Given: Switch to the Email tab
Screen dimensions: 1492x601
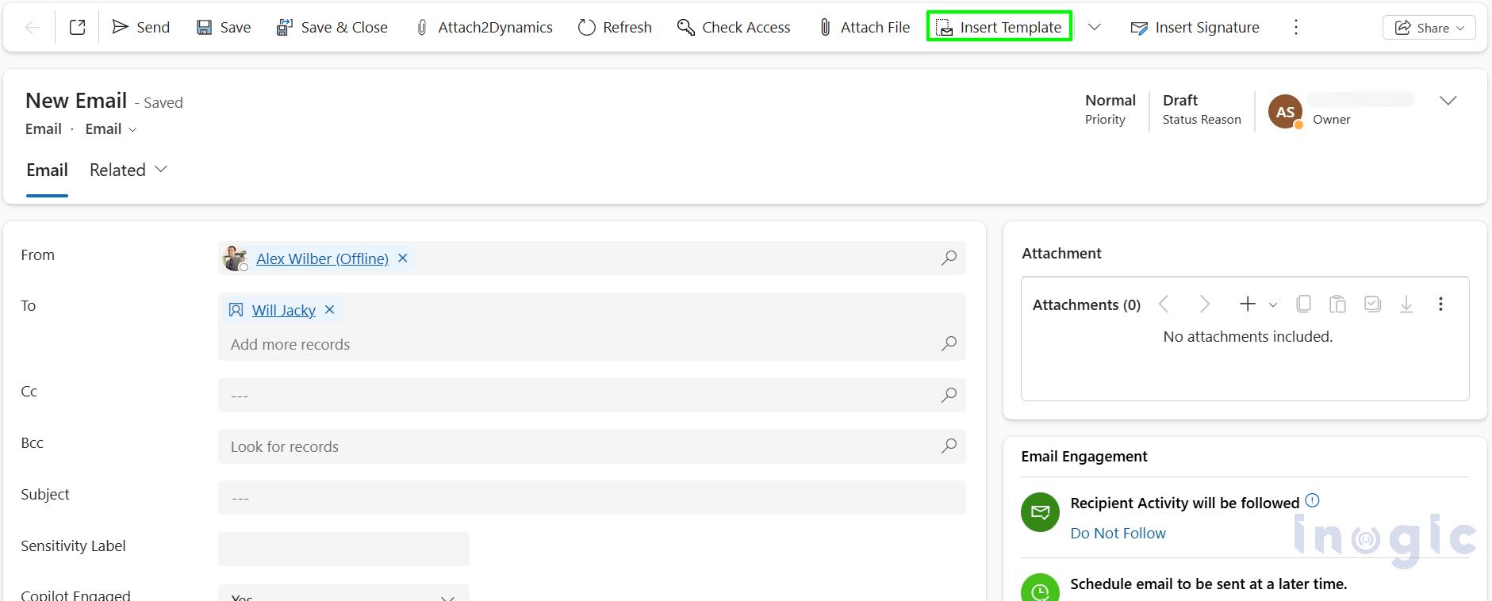Looking at the screenshot, I should pos(47,170).
